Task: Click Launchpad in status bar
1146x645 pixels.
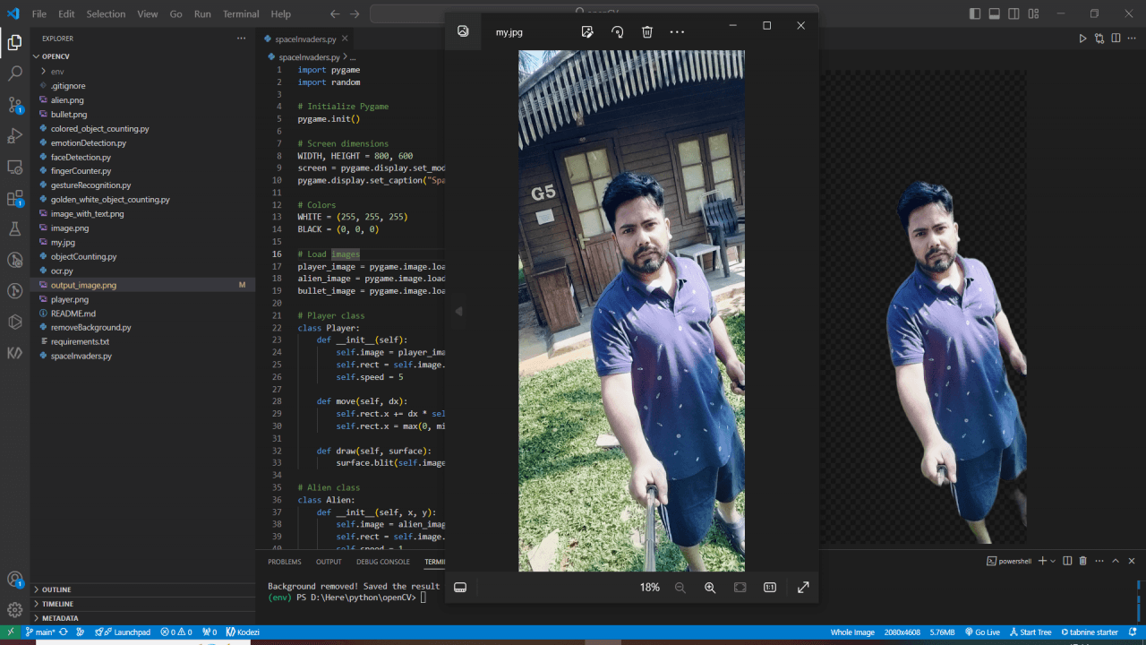Action: 124,632
